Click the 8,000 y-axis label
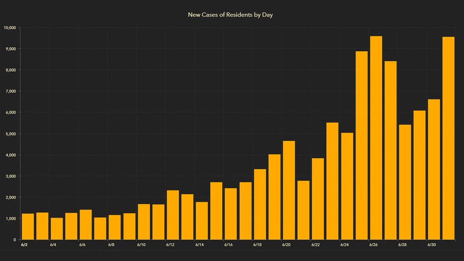This screenshot has height=261, width=464. [x=10, y=70]
